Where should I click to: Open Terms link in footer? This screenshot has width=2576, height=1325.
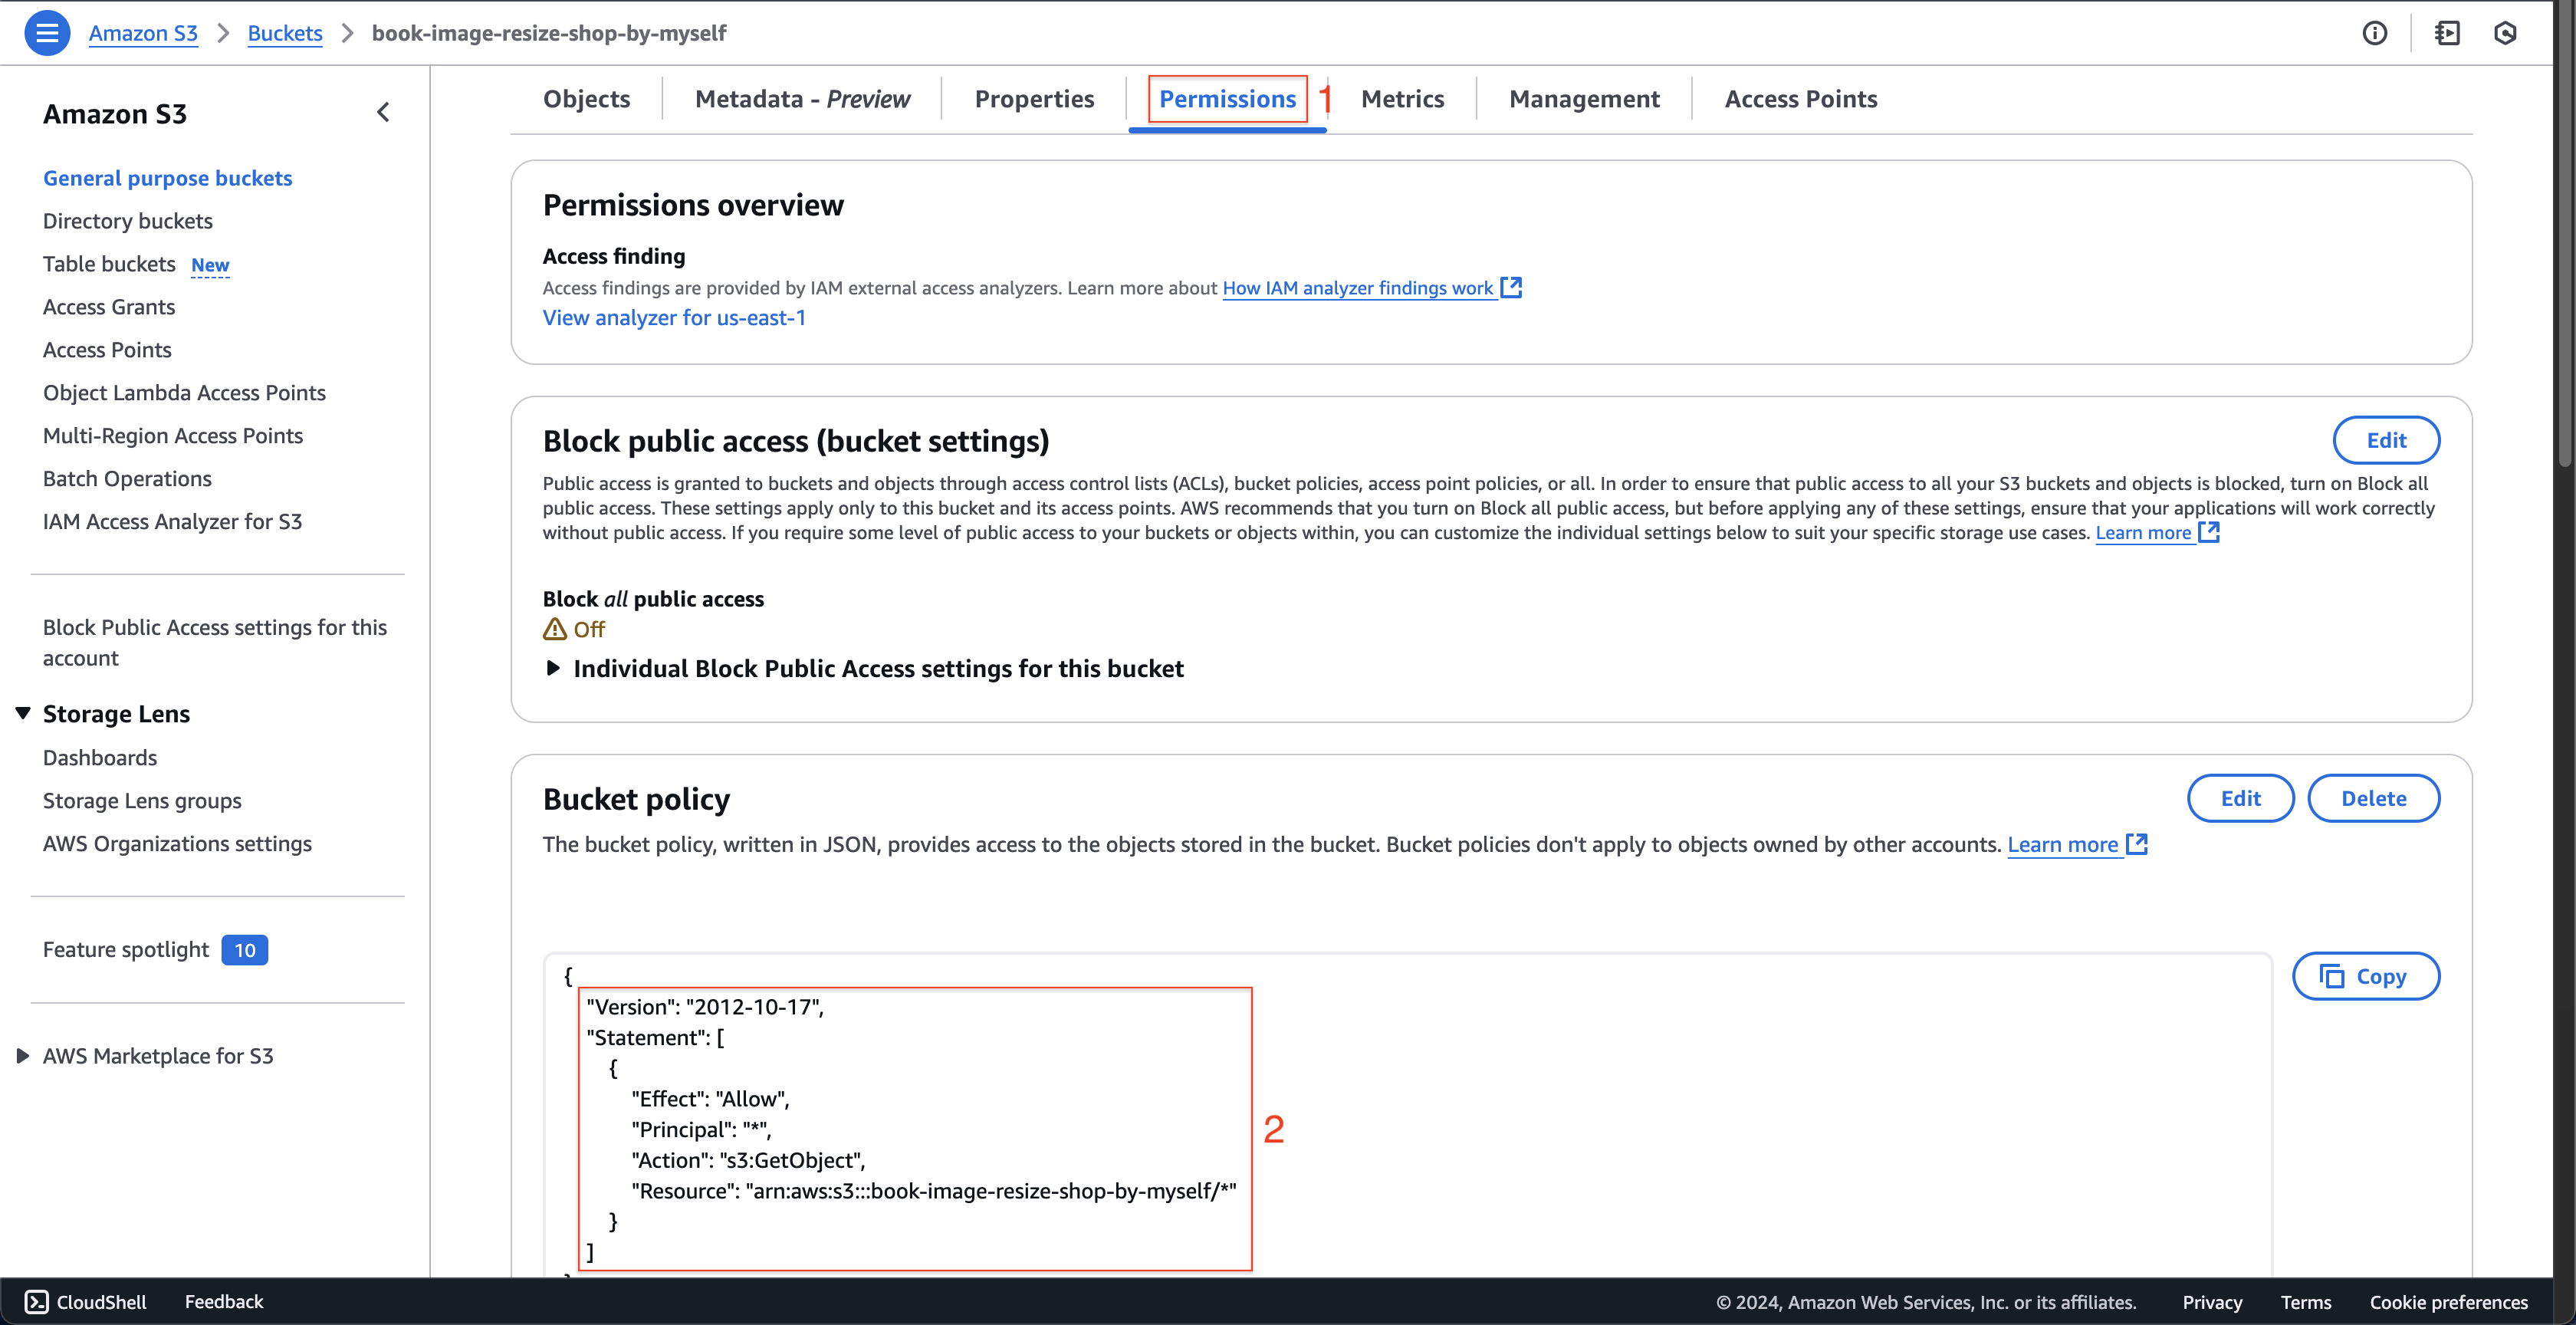pos(2305,1302)
